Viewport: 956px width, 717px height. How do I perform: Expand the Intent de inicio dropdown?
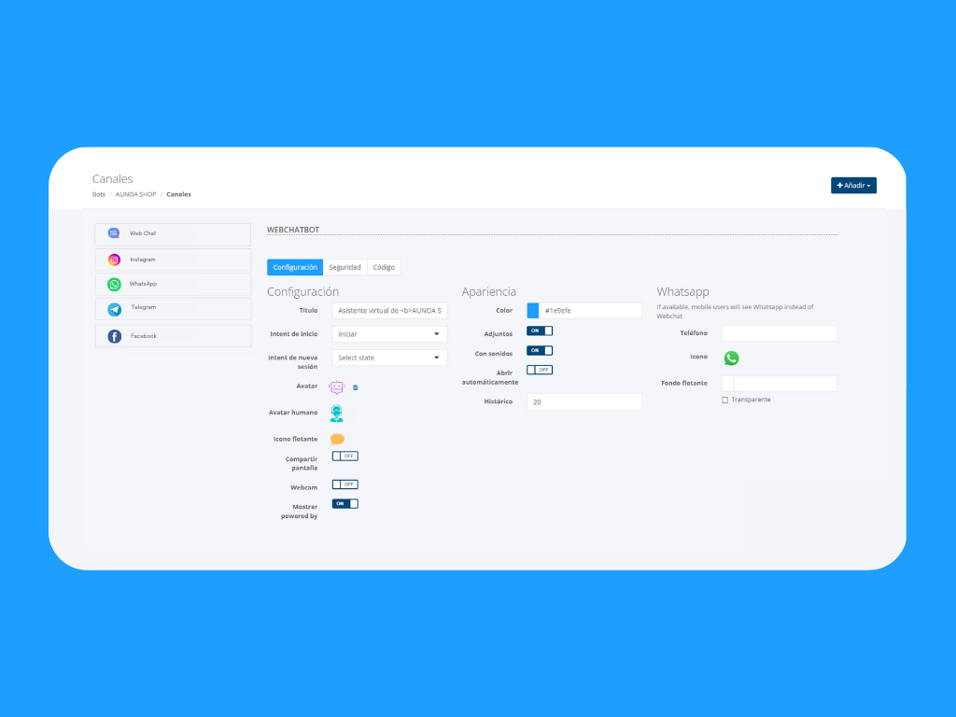click(x=389, y=334)
